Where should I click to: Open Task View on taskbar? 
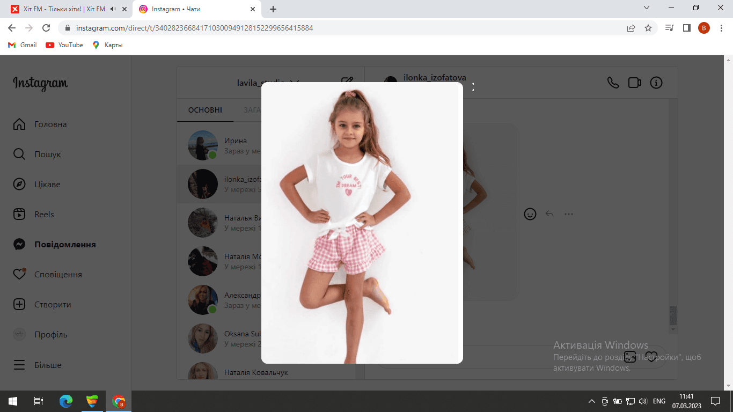pos(39,401)
